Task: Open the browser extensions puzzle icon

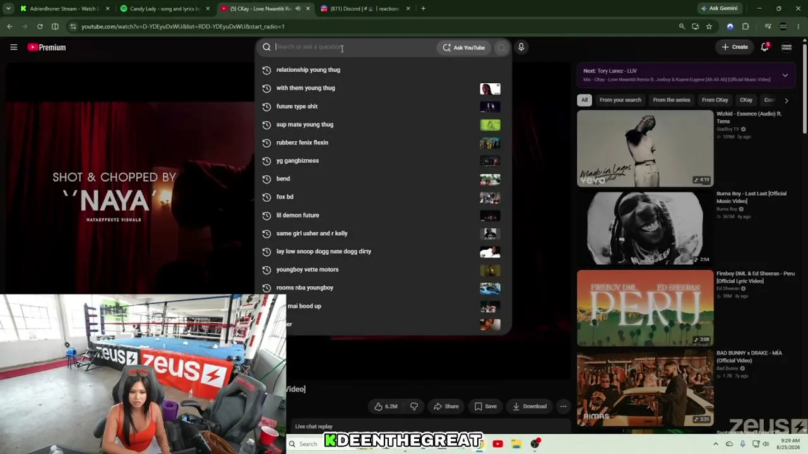Action: point(746,26)
